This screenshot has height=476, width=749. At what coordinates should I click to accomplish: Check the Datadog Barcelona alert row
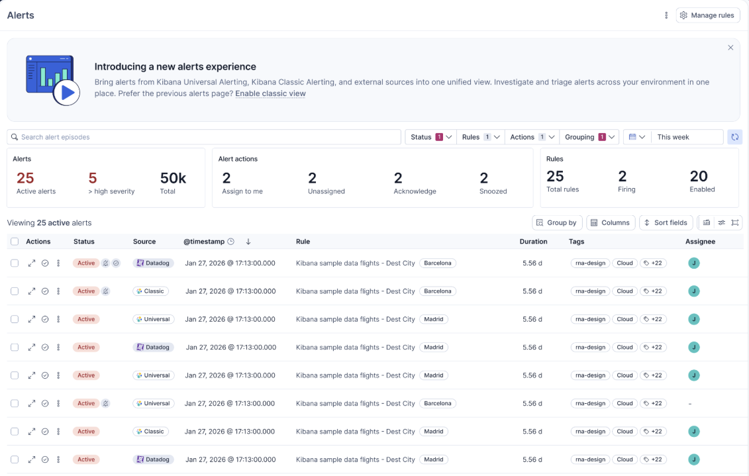[x=15, y=263]
